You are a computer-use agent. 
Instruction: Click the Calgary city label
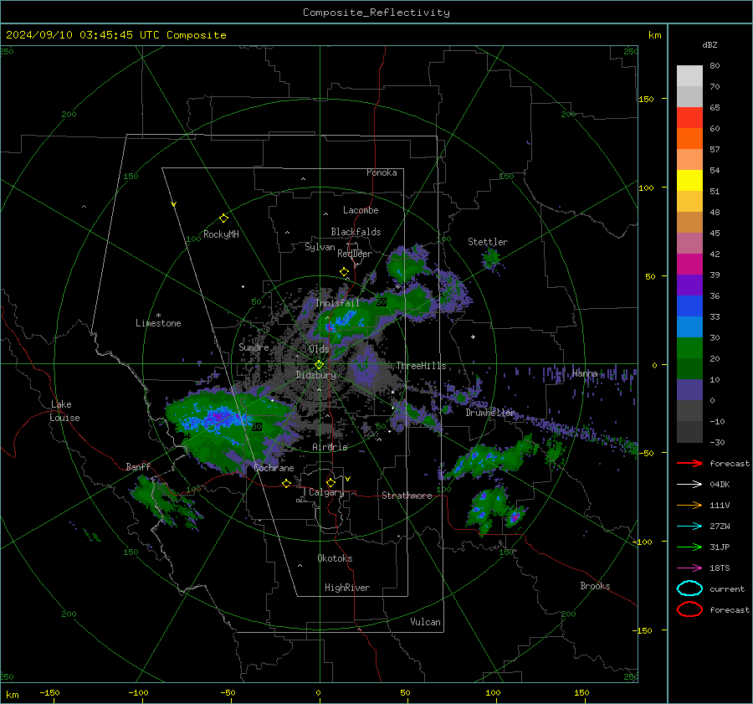pos(326,492)
